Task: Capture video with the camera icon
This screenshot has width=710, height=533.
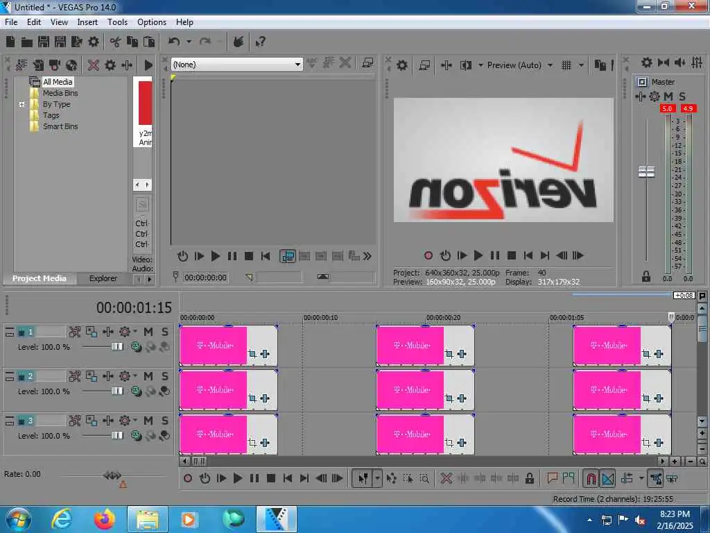Action: click(55, 65)
